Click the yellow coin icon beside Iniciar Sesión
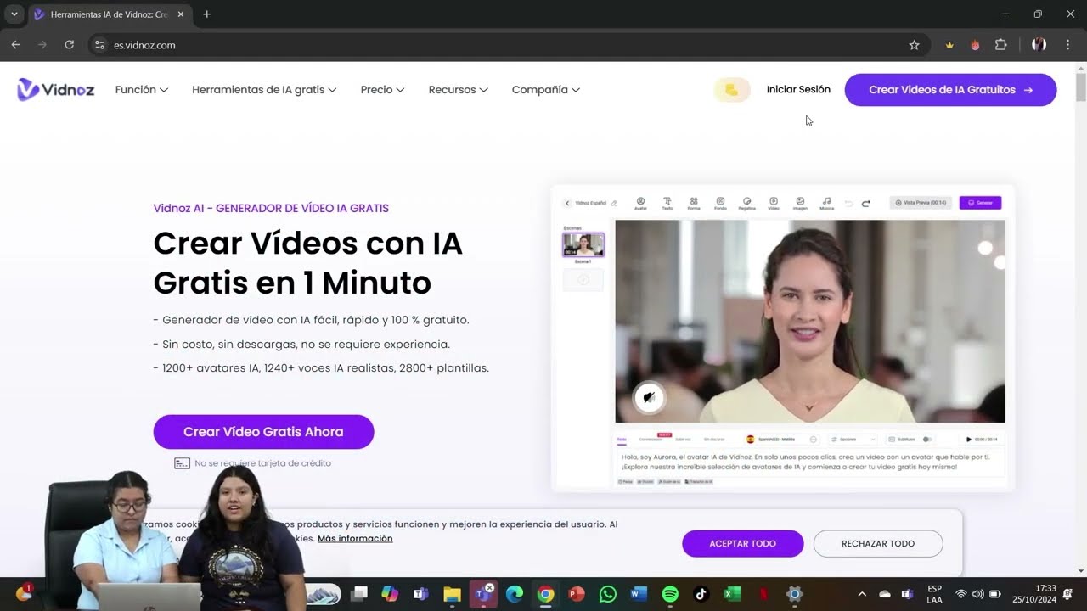Image resolution: width=1087 pixels, height=611 pixels. 732,90
